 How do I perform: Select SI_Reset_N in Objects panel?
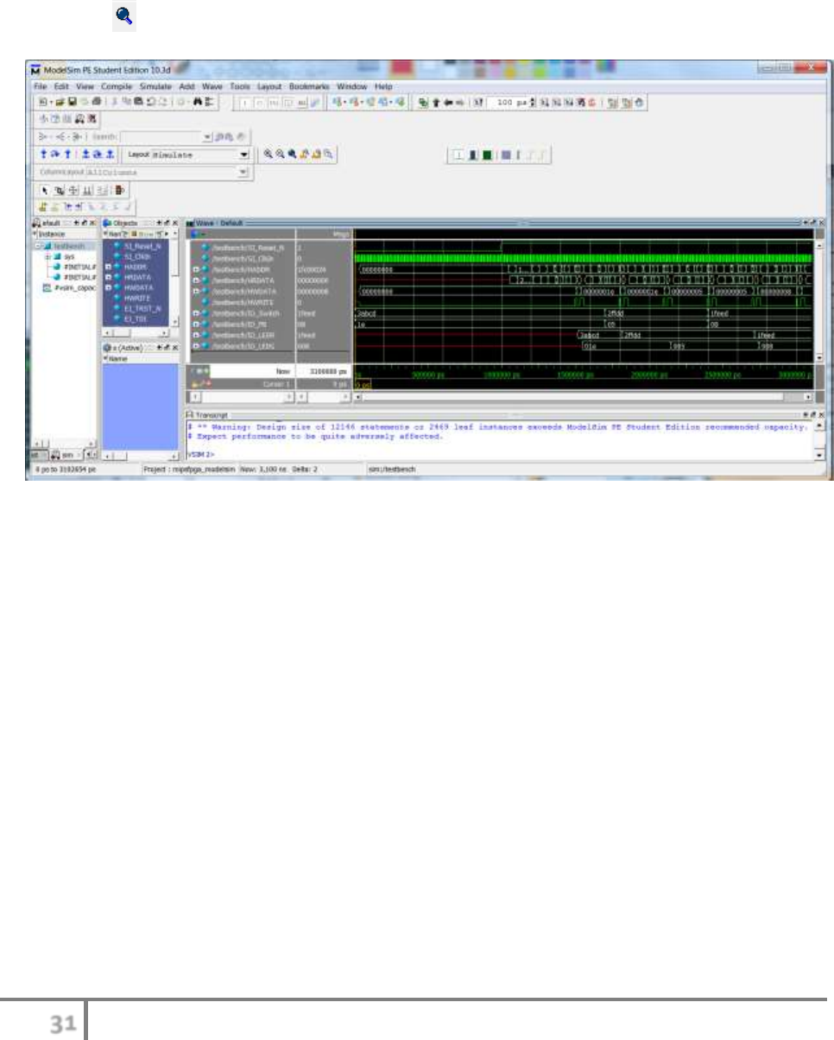[x=142, y=246]
